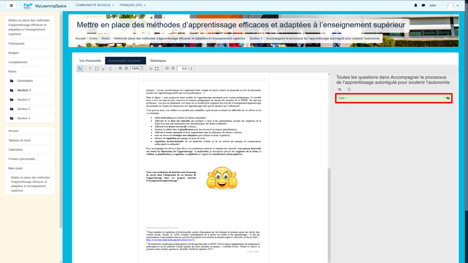Screen dimensions: 468x263
Task: Go to previous page with up arrow
Action: [x=167, y=68]
